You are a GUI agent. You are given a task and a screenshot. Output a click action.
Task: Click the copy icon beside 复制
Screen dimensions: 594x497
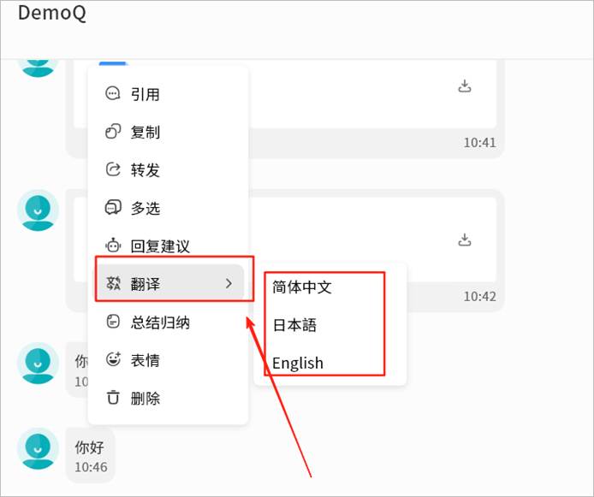(112, 132)
